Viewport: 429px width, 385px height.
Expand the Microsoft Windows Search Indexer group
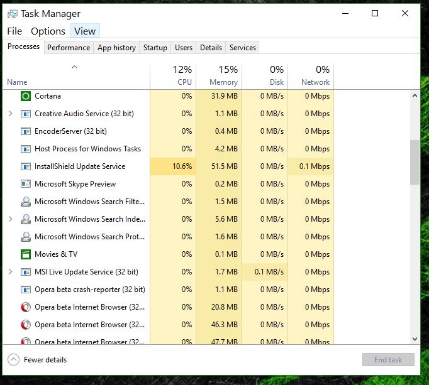10,219
